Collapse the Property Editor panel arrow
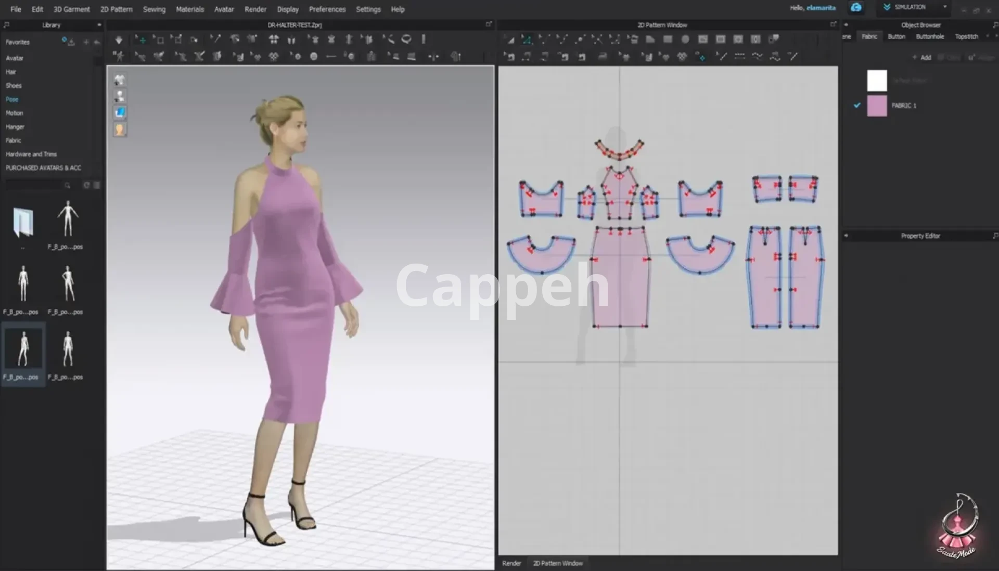999x571 pixels. point(846,236)
